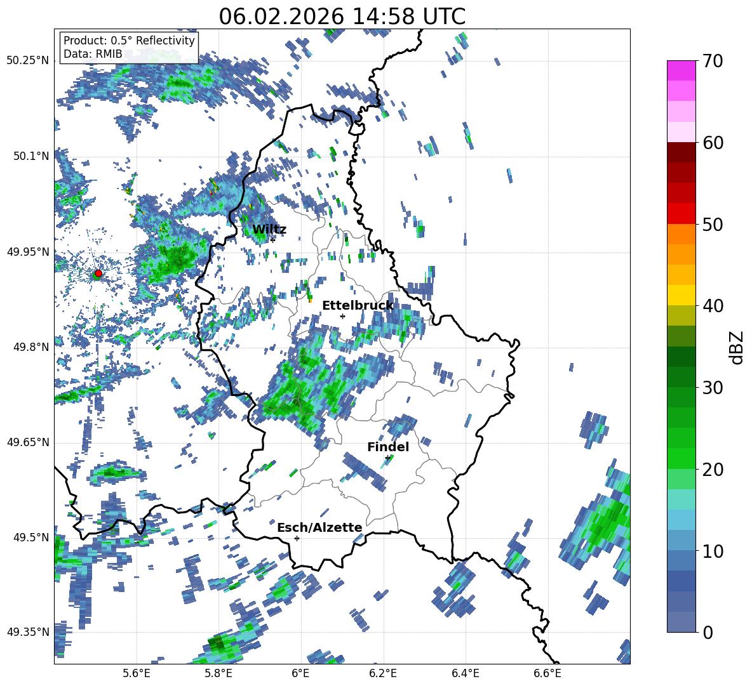The image size is (752, 686).
Task: Click the 6.2°E longitude label
Action: tap(383, 673)
